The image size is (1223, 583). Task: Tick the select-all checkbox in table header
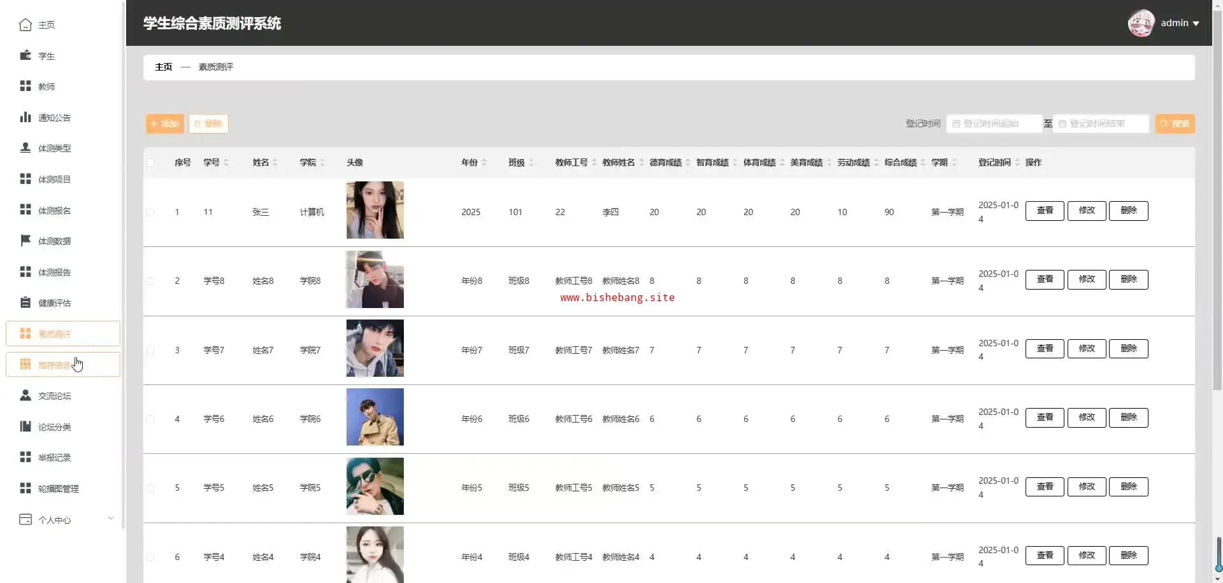click(150, 163)
